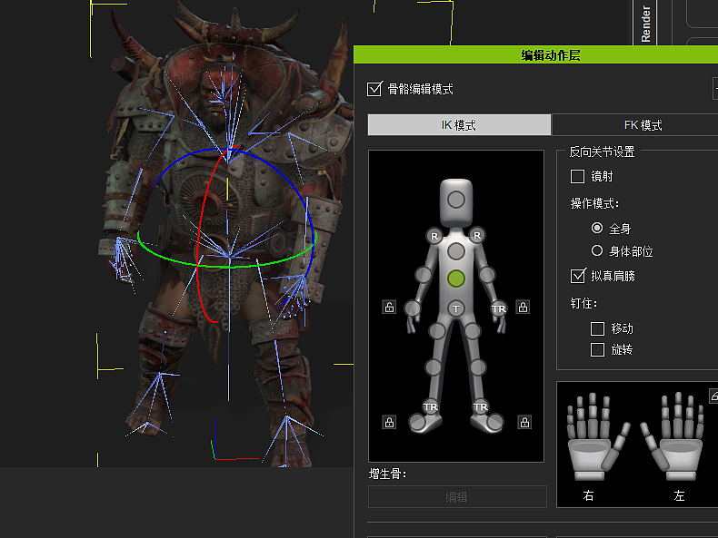Select the upper chest joint circle

click(455, 251)
